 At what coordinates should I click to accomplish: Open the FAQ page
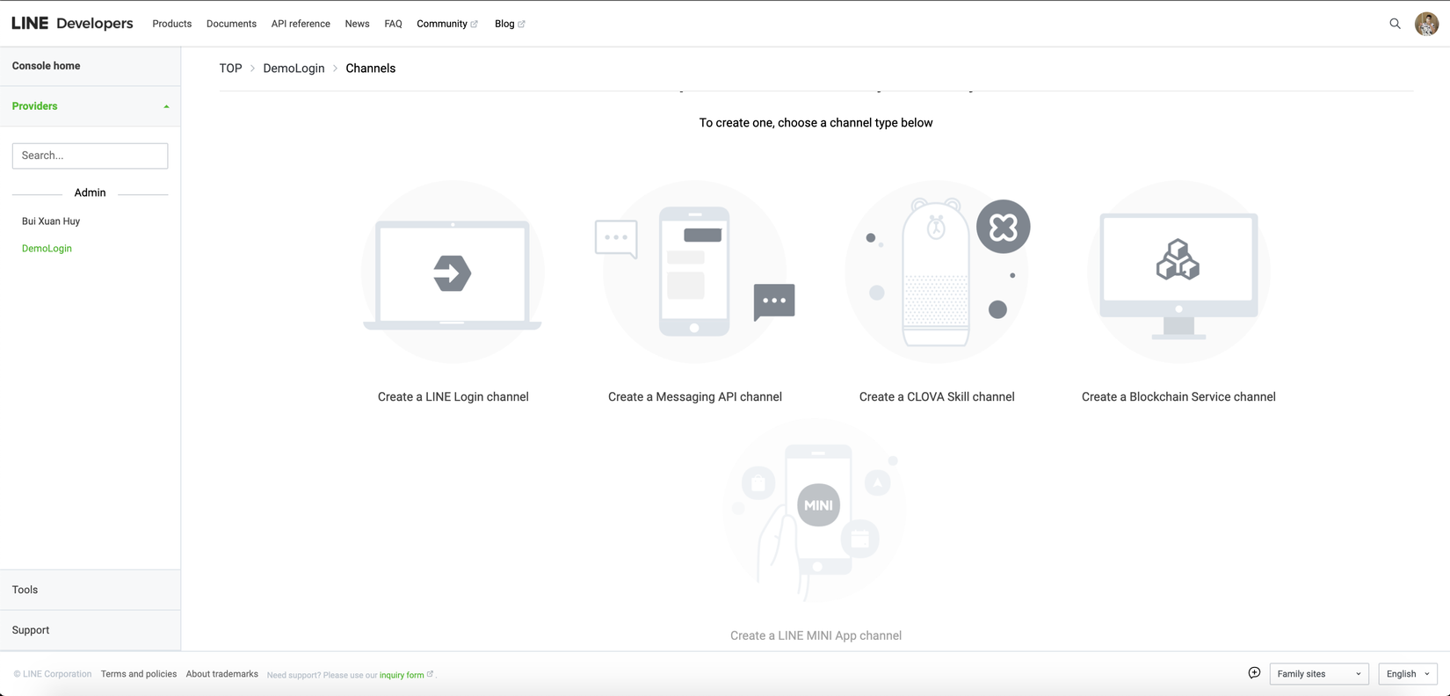coord(393,24)
